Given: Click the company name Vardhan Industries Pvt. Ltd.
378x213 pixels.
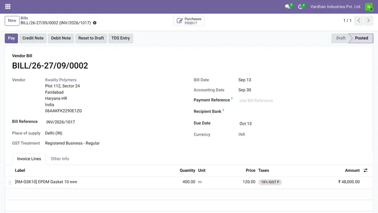Looking at the screenshot, I should 336,7.
